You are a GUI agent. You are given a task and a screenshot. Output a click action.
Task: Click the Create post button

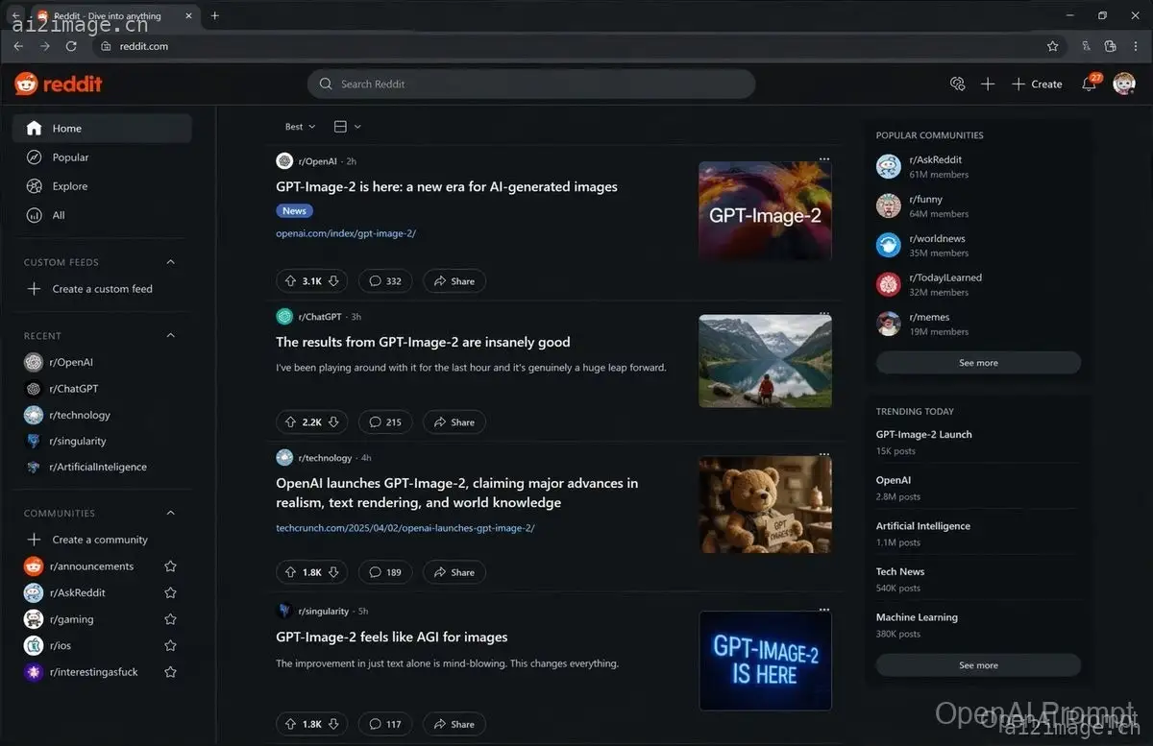point(1037,84)
